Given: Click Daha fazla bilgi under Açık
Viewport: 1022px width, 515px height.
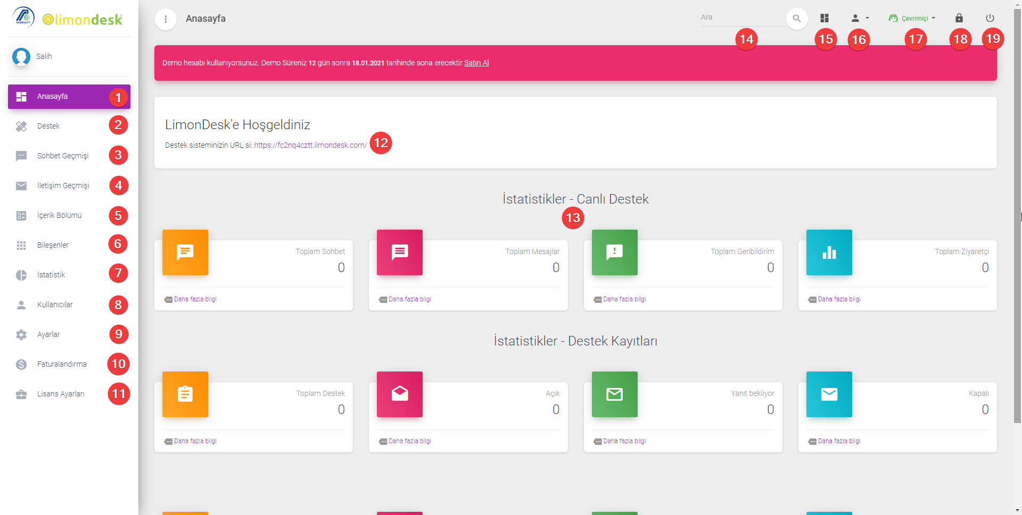Looking at the screenshot, I should tap(409, 441).
